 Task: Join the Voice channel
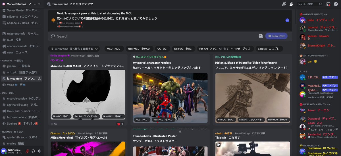[x=21, y=85]
